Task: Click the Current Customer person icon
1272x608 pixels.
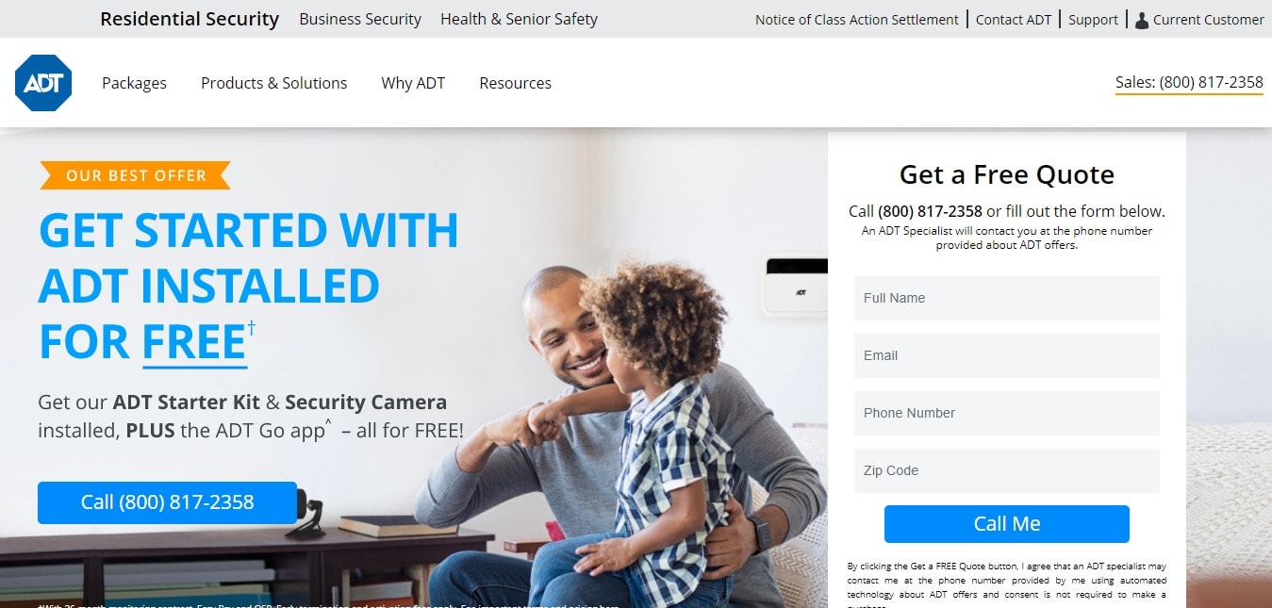Action: coord(1141,20)
